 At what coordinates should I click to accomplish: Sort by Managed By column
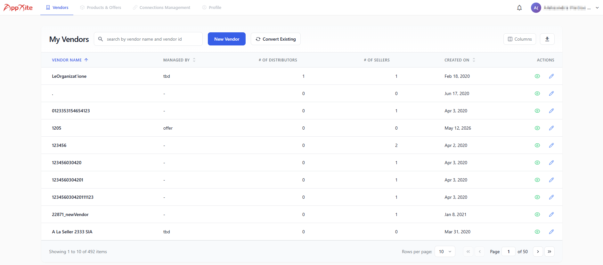coord(179,60)
